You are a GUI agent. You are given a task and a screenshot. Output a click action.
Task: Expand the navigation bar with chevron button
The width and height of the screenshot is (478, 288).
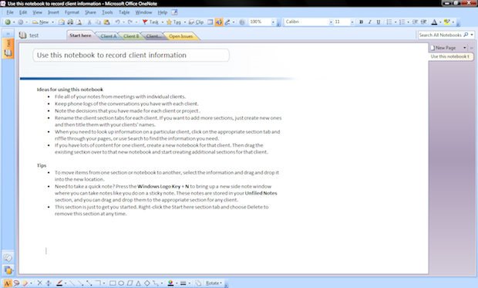click(x=8, y=33)
